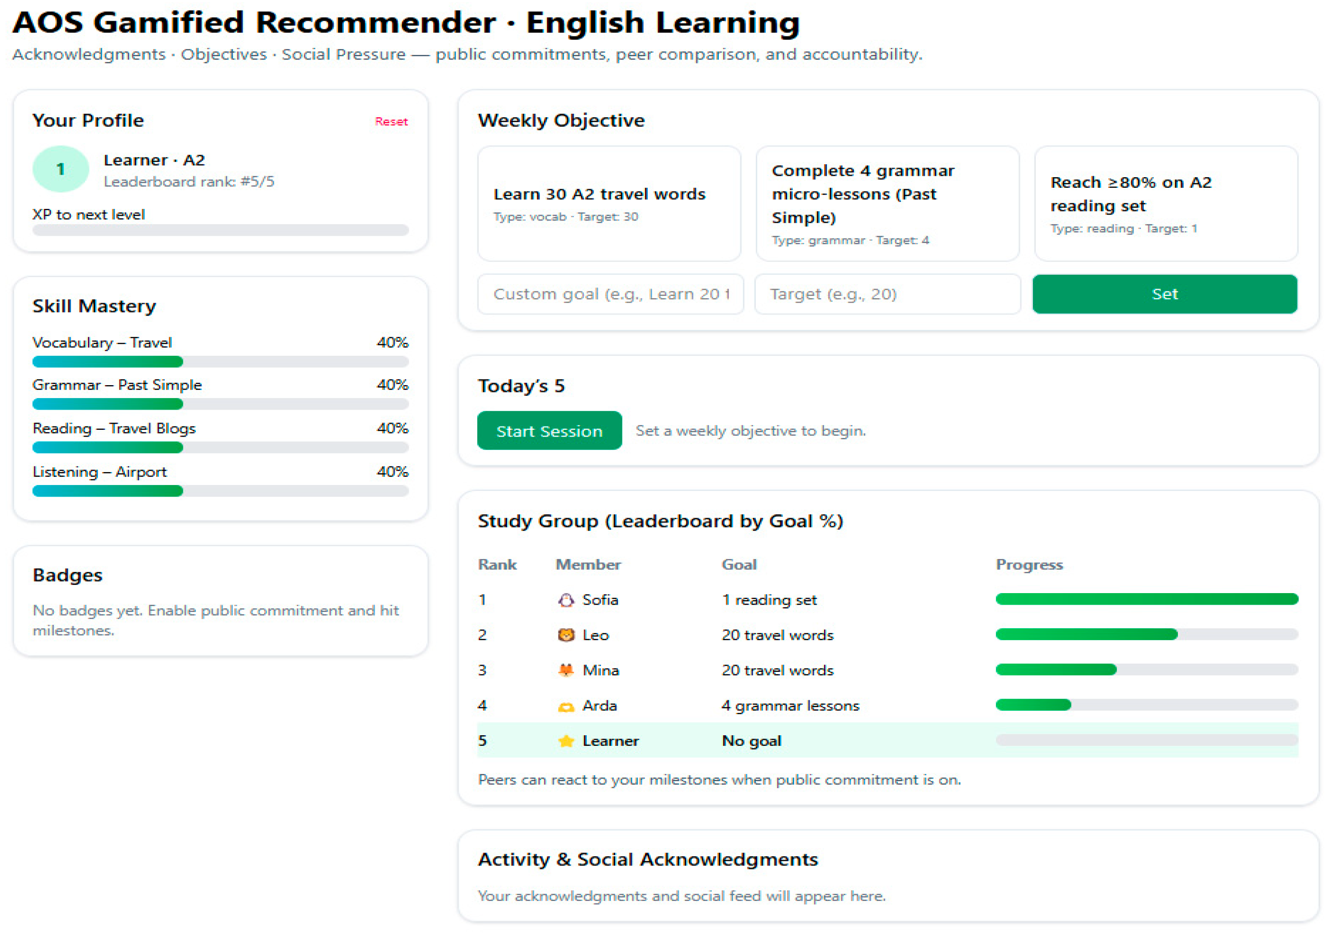Click the level 1 profile badge circle
1333x936 pixels.
coord(61,169)
